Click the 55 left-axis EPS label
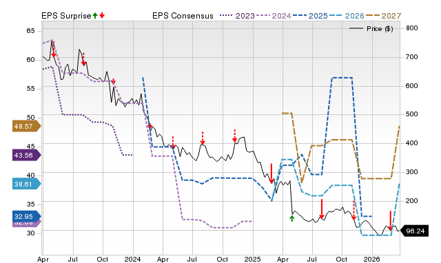The width and height of the screenshot is (441, 263). coord(30,89)
